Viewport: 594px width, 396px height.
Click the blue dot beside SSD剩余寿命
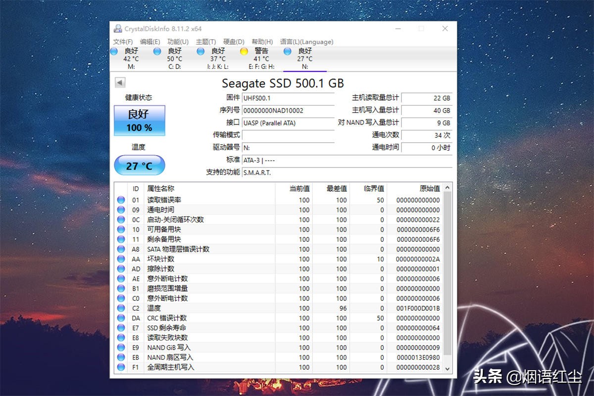tap(120, 328)
